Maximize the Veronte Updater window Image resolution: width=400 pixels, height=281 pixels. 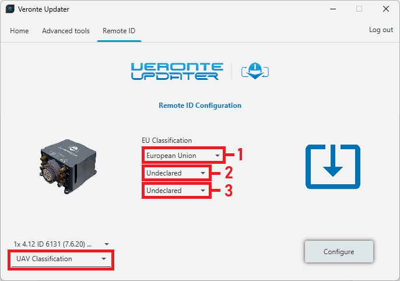[359, 9]
